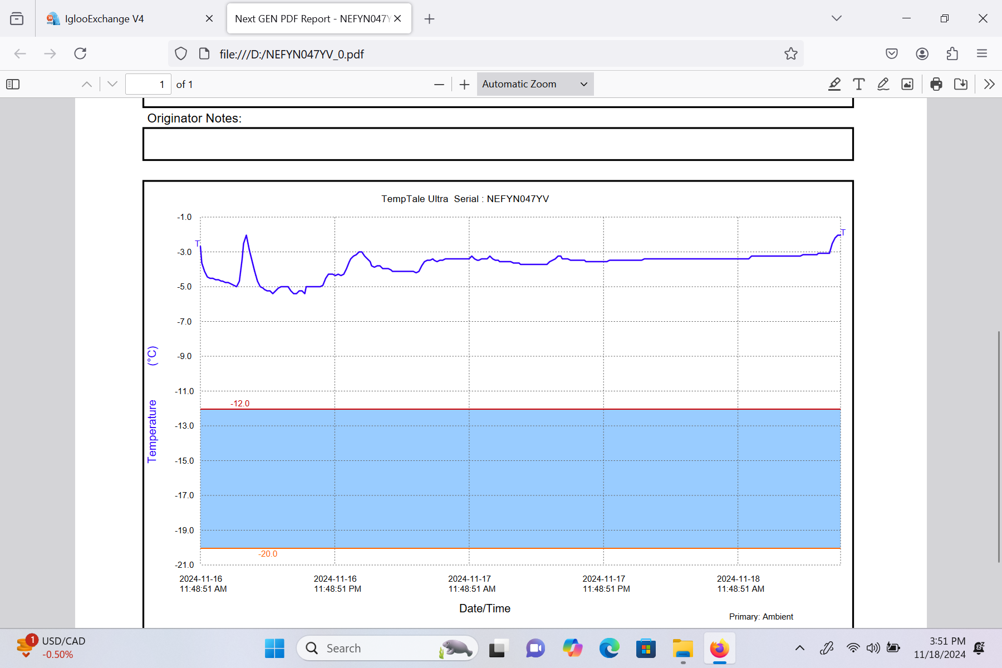Click the '2024-11-18 11:48:51 AM' axis label
Screen dimensions: 1002x668
click(x=740, y=584)
